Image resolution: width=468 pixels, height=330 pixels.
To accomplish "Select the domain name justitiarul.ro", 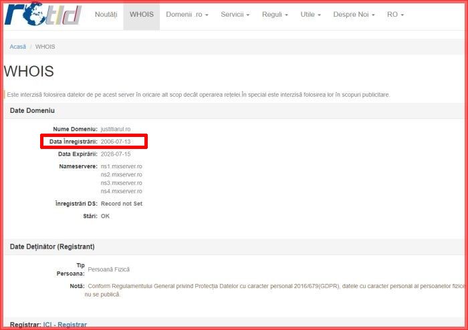I will point(116,129).
